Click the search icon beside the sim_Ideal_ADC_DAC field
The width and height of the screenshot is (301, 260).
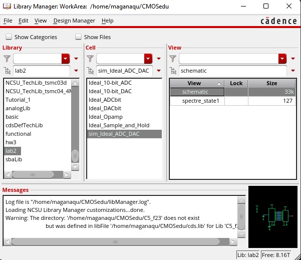point(90,71)
